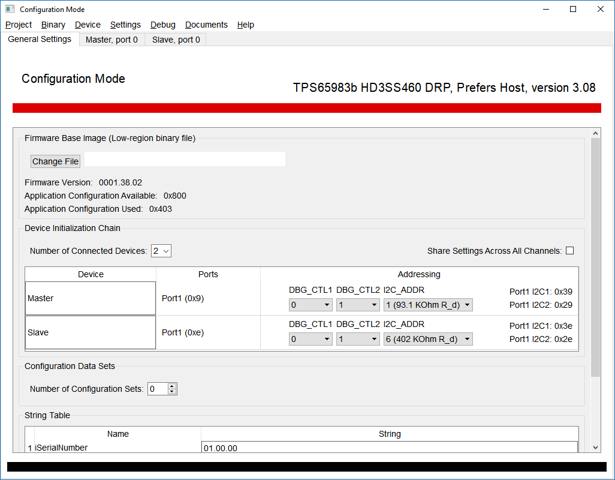Click the firmware file path field
This screenshot has height=480, width=615.
tap(185, 159)
